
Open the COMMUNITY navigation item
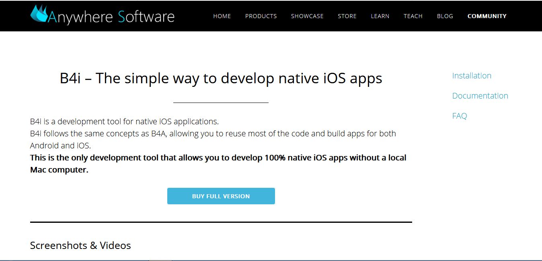(487, 16)
